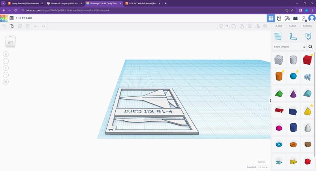Switch to 3D design grid view
Viewport: 316px width, 171px height.
coord(271,18)
